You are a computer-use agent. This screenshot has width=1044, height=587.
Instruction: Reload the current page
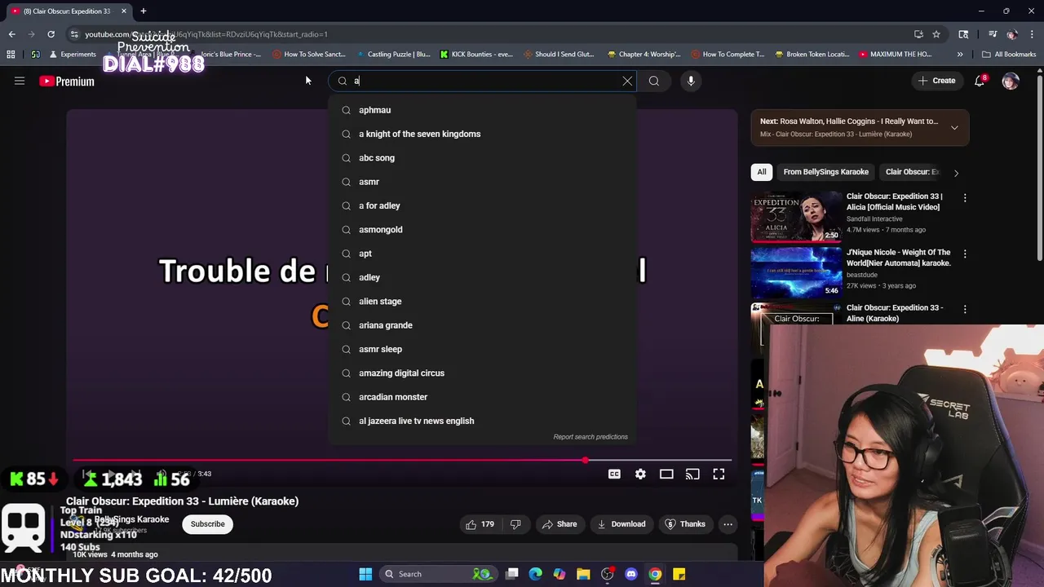pyautogui.click(x=51, y=34)
